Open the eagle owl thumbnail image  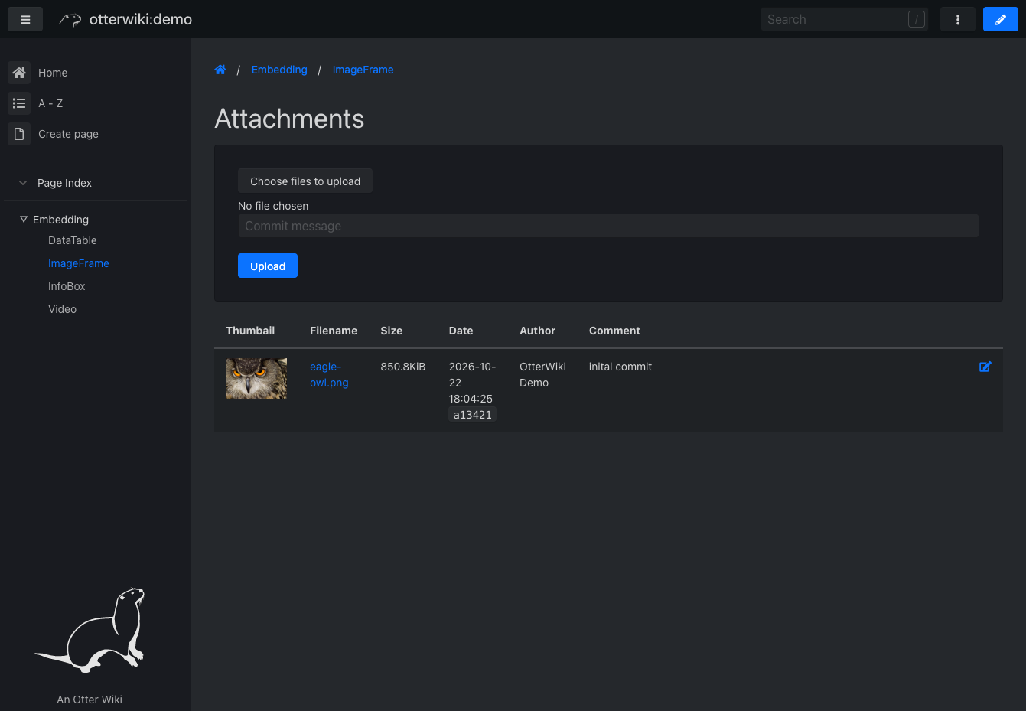[x=256, y=378]
